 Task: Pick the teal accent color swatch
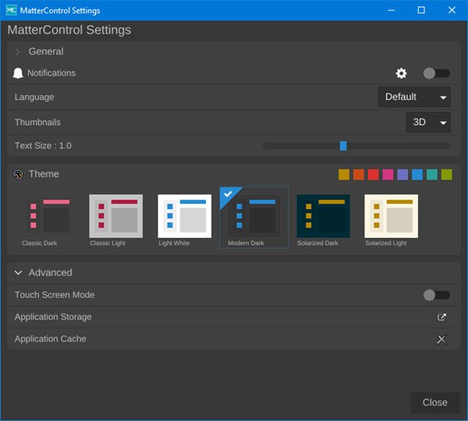[x=432, y=175]
